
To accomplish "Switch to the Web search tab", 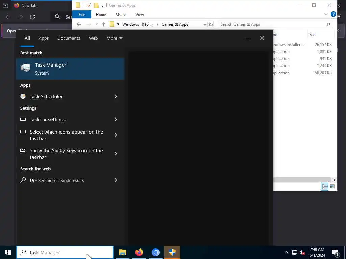I will [x=93, y=38].
